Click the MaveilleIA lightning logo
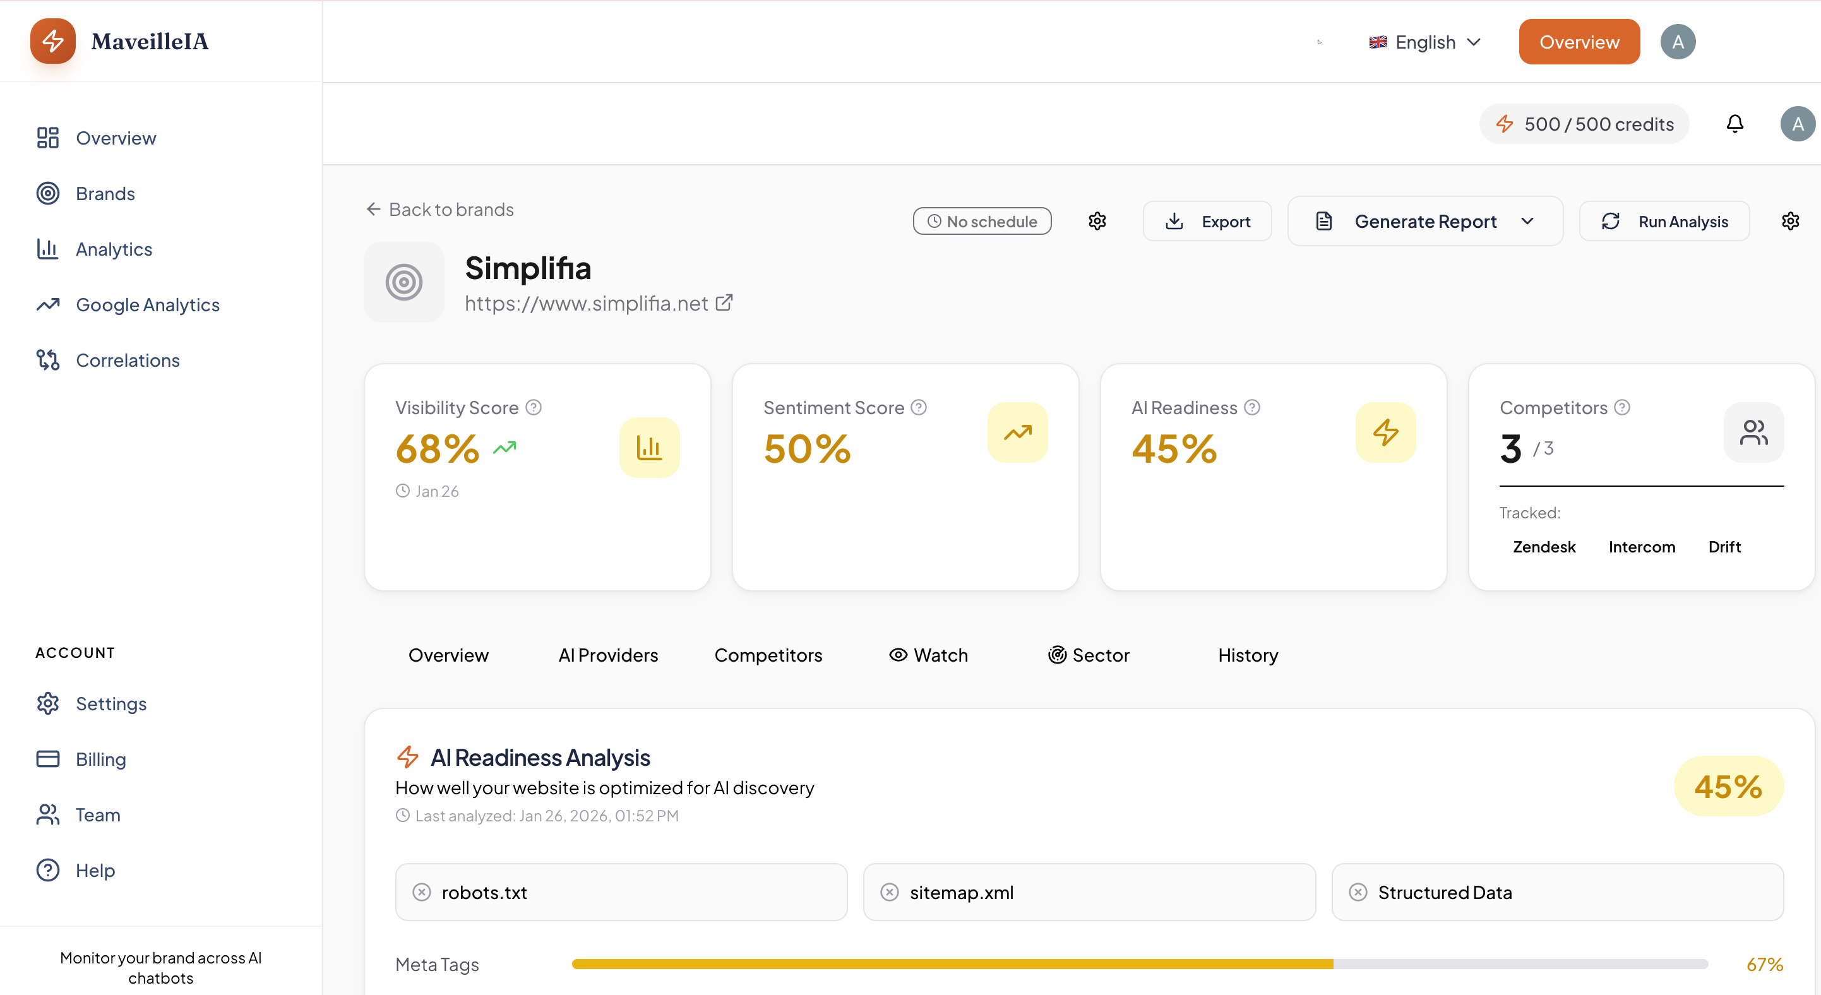Image resolution: width=1821 pixels, height=995 pixels. pyautogui.click(x=52, y=41)
